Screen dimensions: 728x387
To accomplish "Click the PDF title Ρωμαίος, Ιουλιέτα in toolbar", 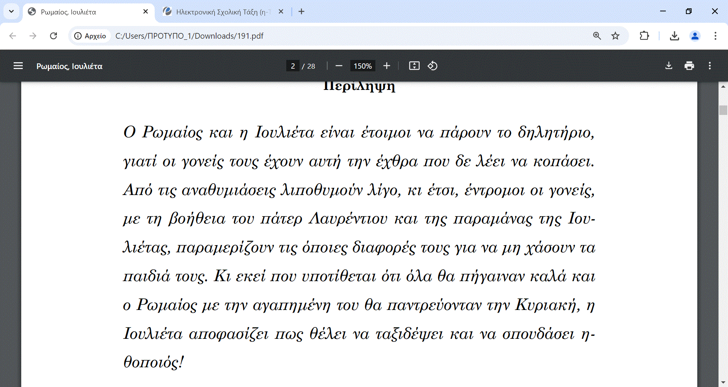I will click(69, 66).
